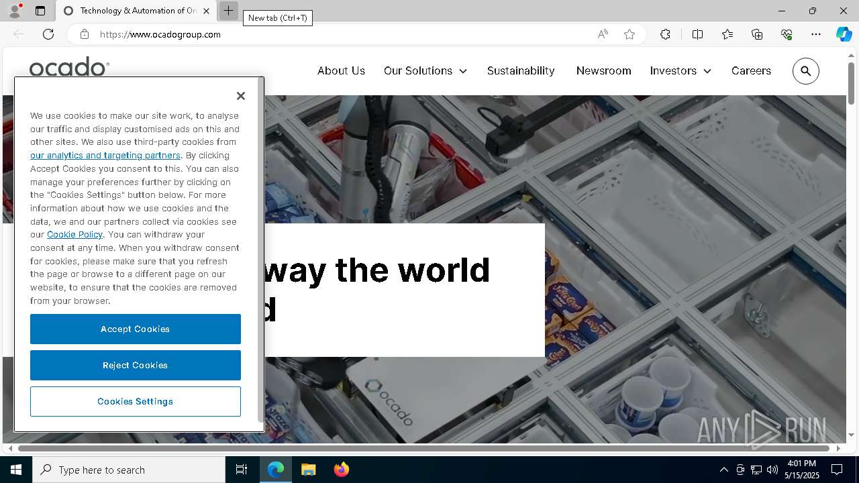Open Sustainability page
Viewport: 859px width, 483px height.
(521, 71)
